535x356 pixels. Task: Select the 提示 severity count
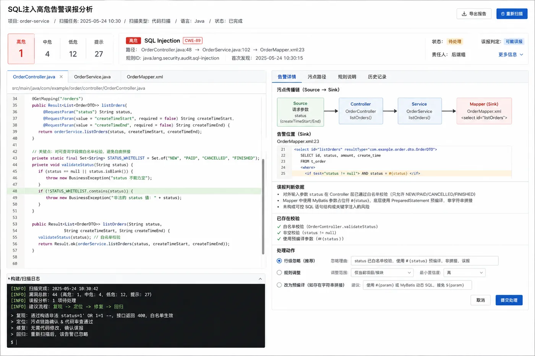click(x=99, y=48)
